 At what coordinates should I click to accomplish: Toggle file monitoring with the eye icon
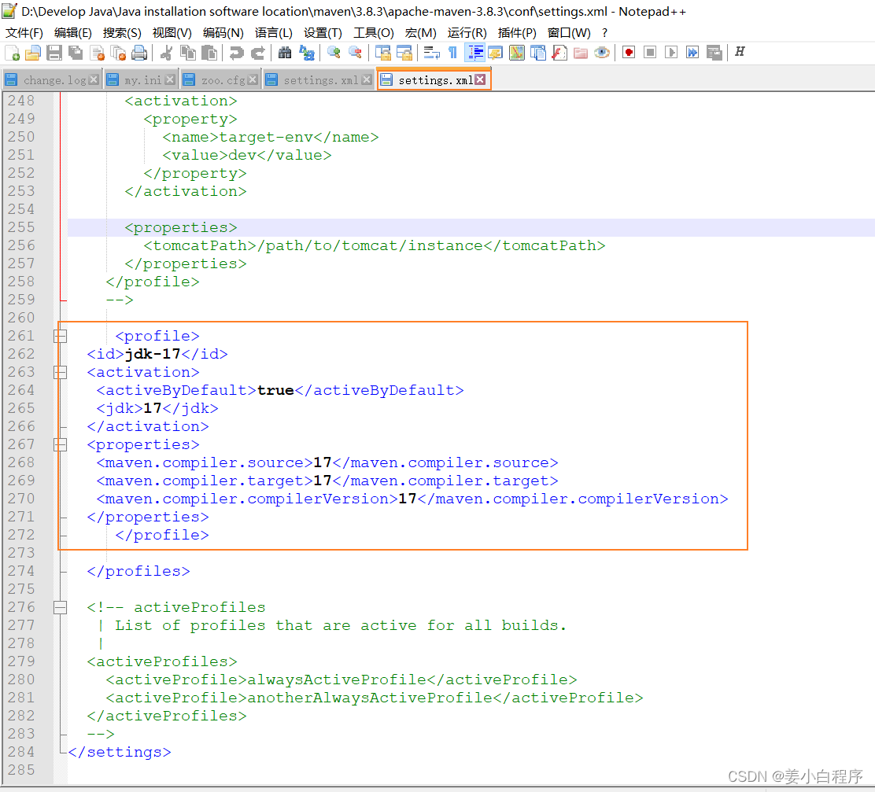601,53
